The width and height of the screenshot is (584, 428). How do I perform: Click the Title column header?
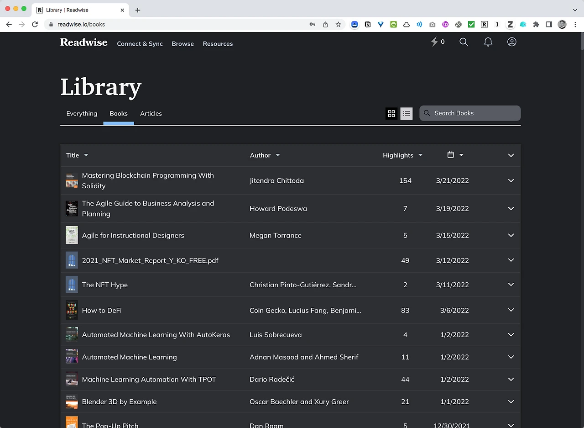pos(73,155)
